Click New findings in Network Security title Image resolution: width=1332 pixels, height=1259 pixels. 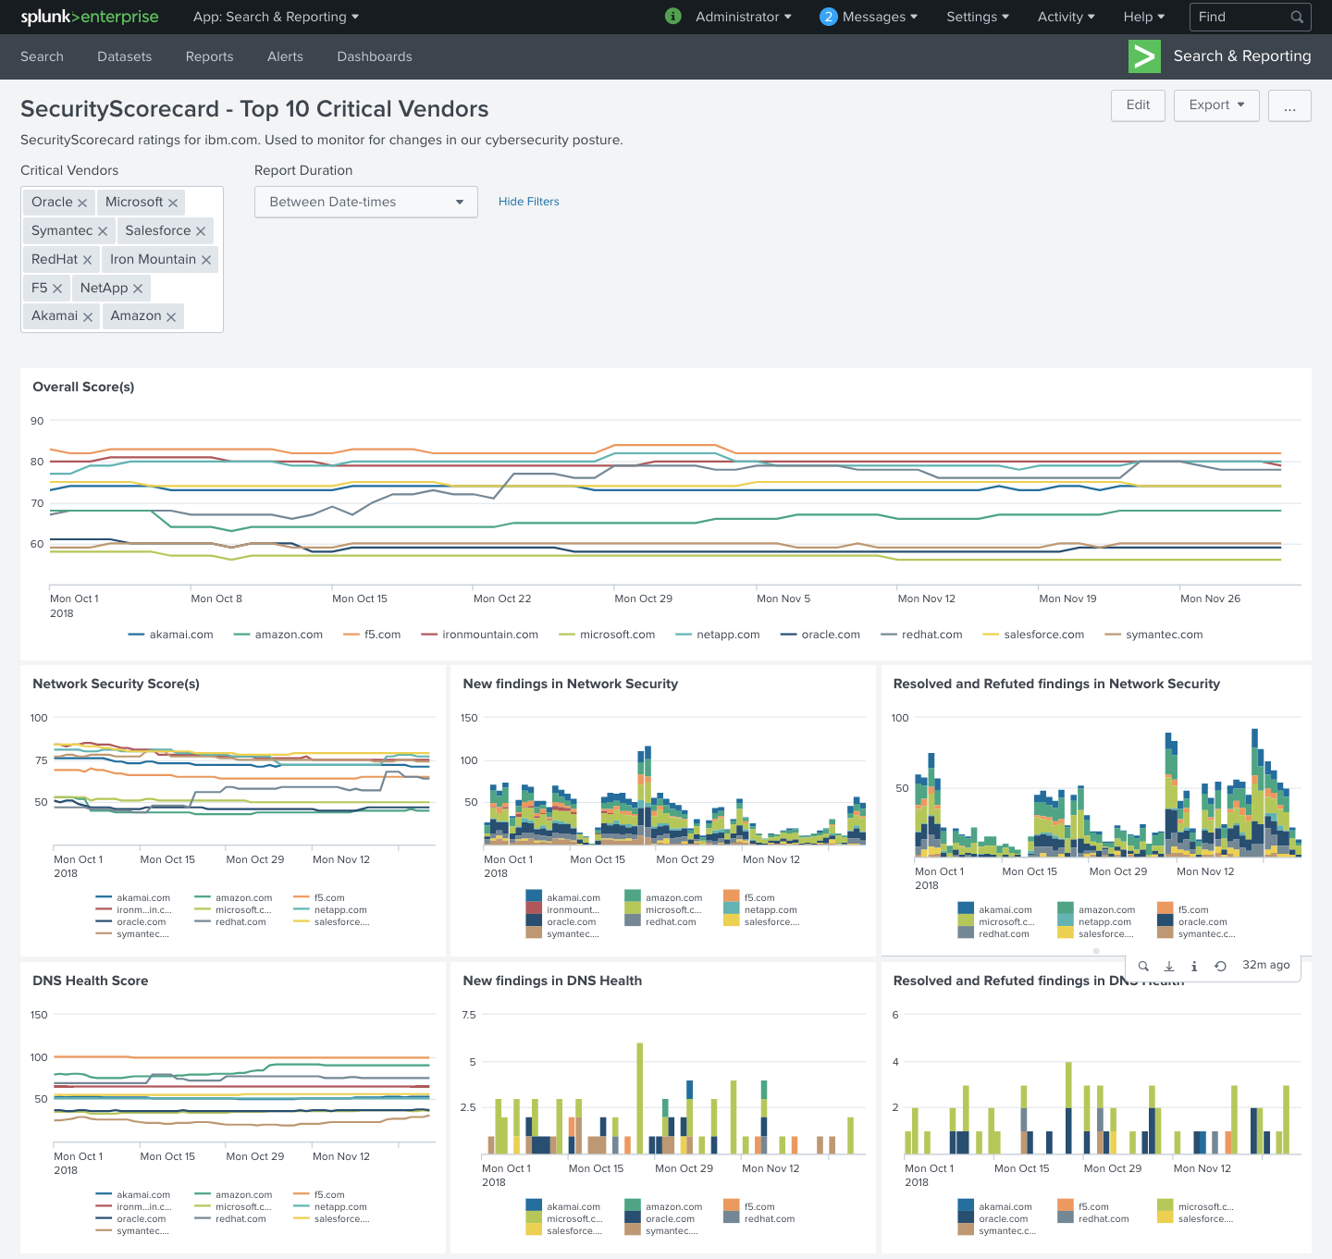[x=570, y=684]
